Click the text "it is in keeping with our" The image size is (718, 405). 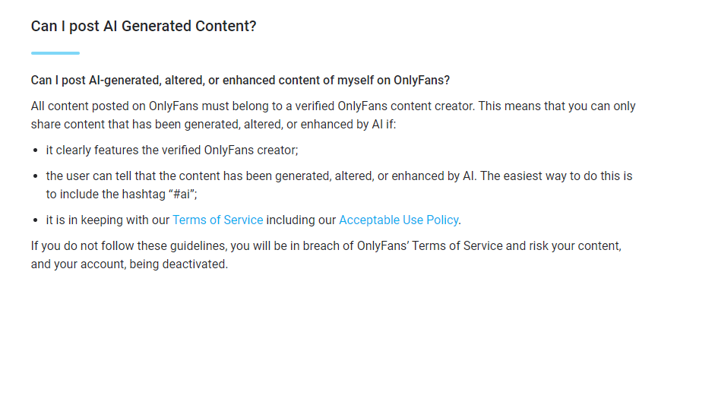point(108,220)
